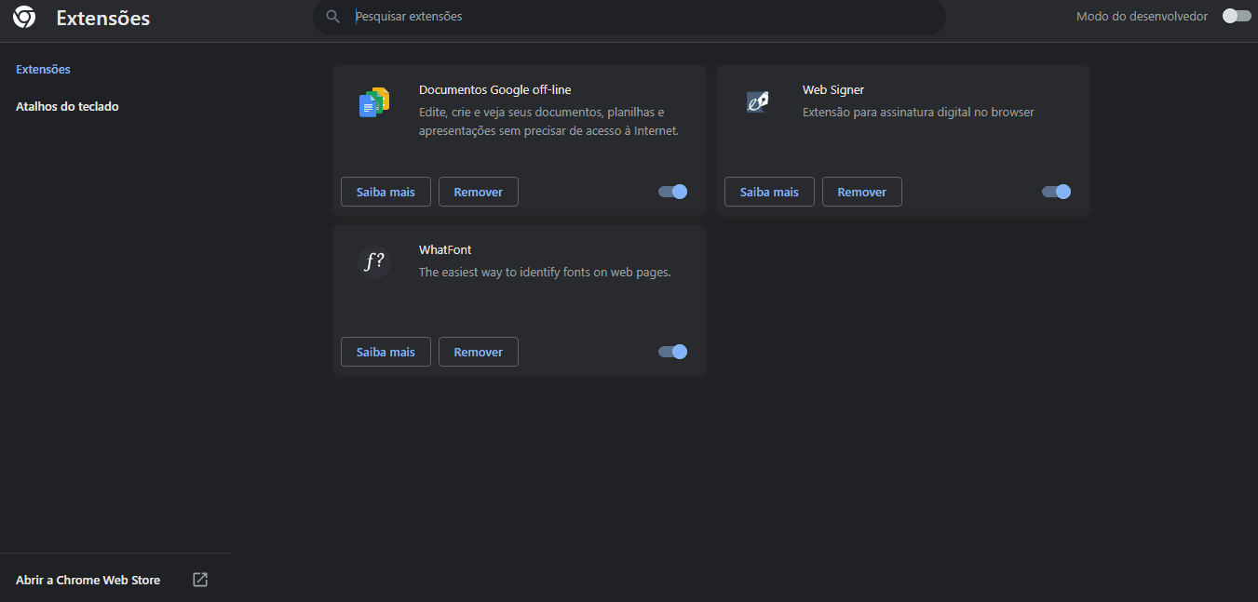This screenshot has width=1258, height=602.
Task: Focus the Pesquisar extensões search field
Action: (x=643, y=17)
